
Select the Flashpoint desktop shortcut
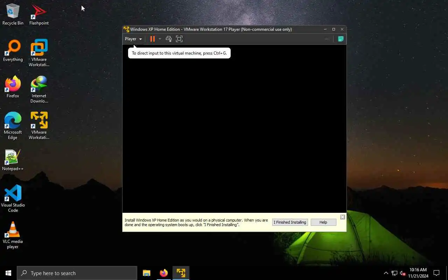pyautogui.click(x=39, y=15)
